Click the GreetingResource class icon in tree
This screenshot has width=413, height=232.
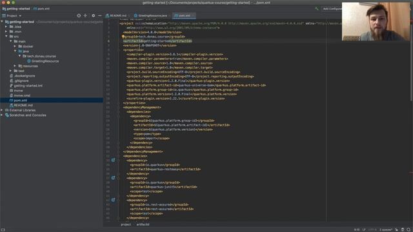(x=29, y=61)
